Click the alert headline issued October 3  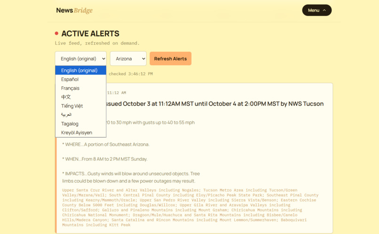214,104
